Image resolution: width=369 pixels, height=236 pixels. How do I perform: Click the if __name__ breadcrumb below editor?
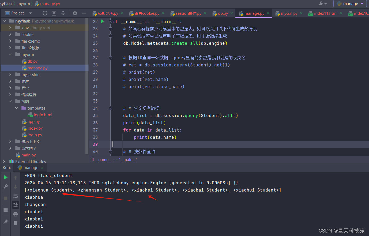[x=114, y=160]
